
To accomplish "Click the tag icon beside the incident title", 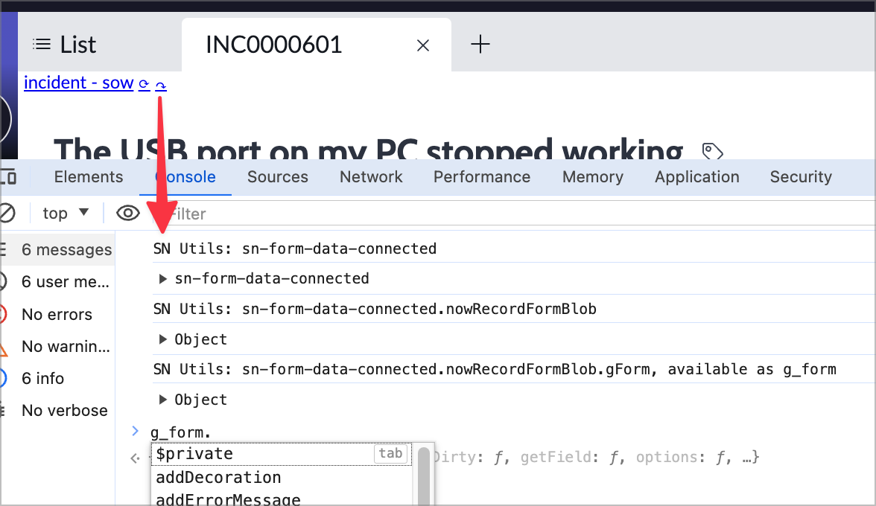I will [712, 151].
